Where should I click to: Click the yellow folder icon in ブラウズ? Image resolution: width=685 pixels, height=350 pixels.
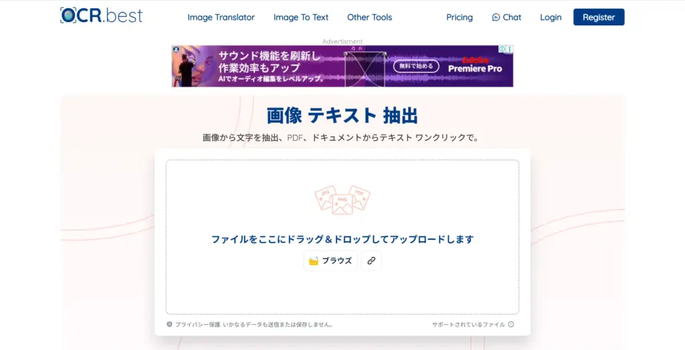click(314, 261)
